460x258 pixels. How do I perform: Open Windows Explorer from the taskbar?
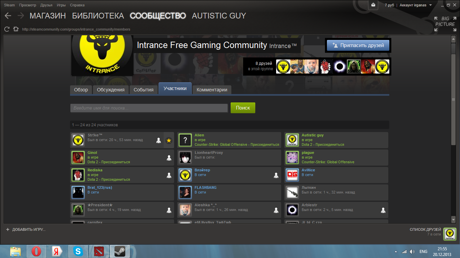coord(15,251)
